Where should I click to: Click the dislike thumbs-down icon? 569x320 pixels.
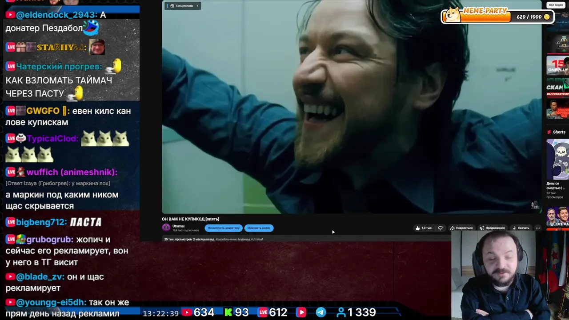(x=440, y=228)
